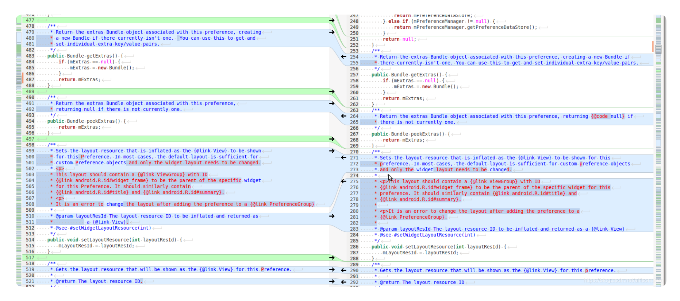Screen dimensions: 680x301
Task: Push the line 477 change to the right pane
Action: point(332,20)
